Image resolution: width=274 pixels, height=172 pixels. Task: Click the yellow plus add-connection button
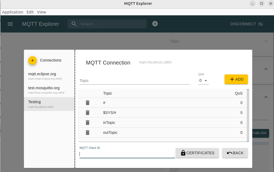[33, 60]
